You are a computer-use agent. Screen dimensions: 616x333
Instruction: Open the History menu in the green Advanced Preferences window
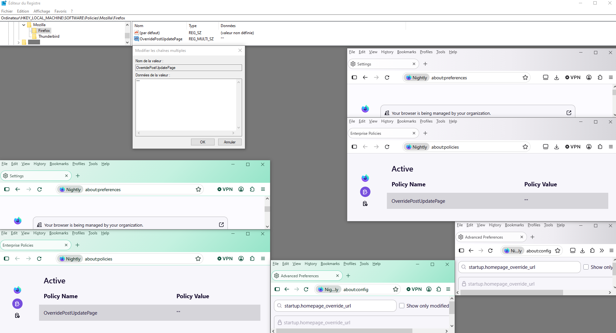tap(311, 264)
